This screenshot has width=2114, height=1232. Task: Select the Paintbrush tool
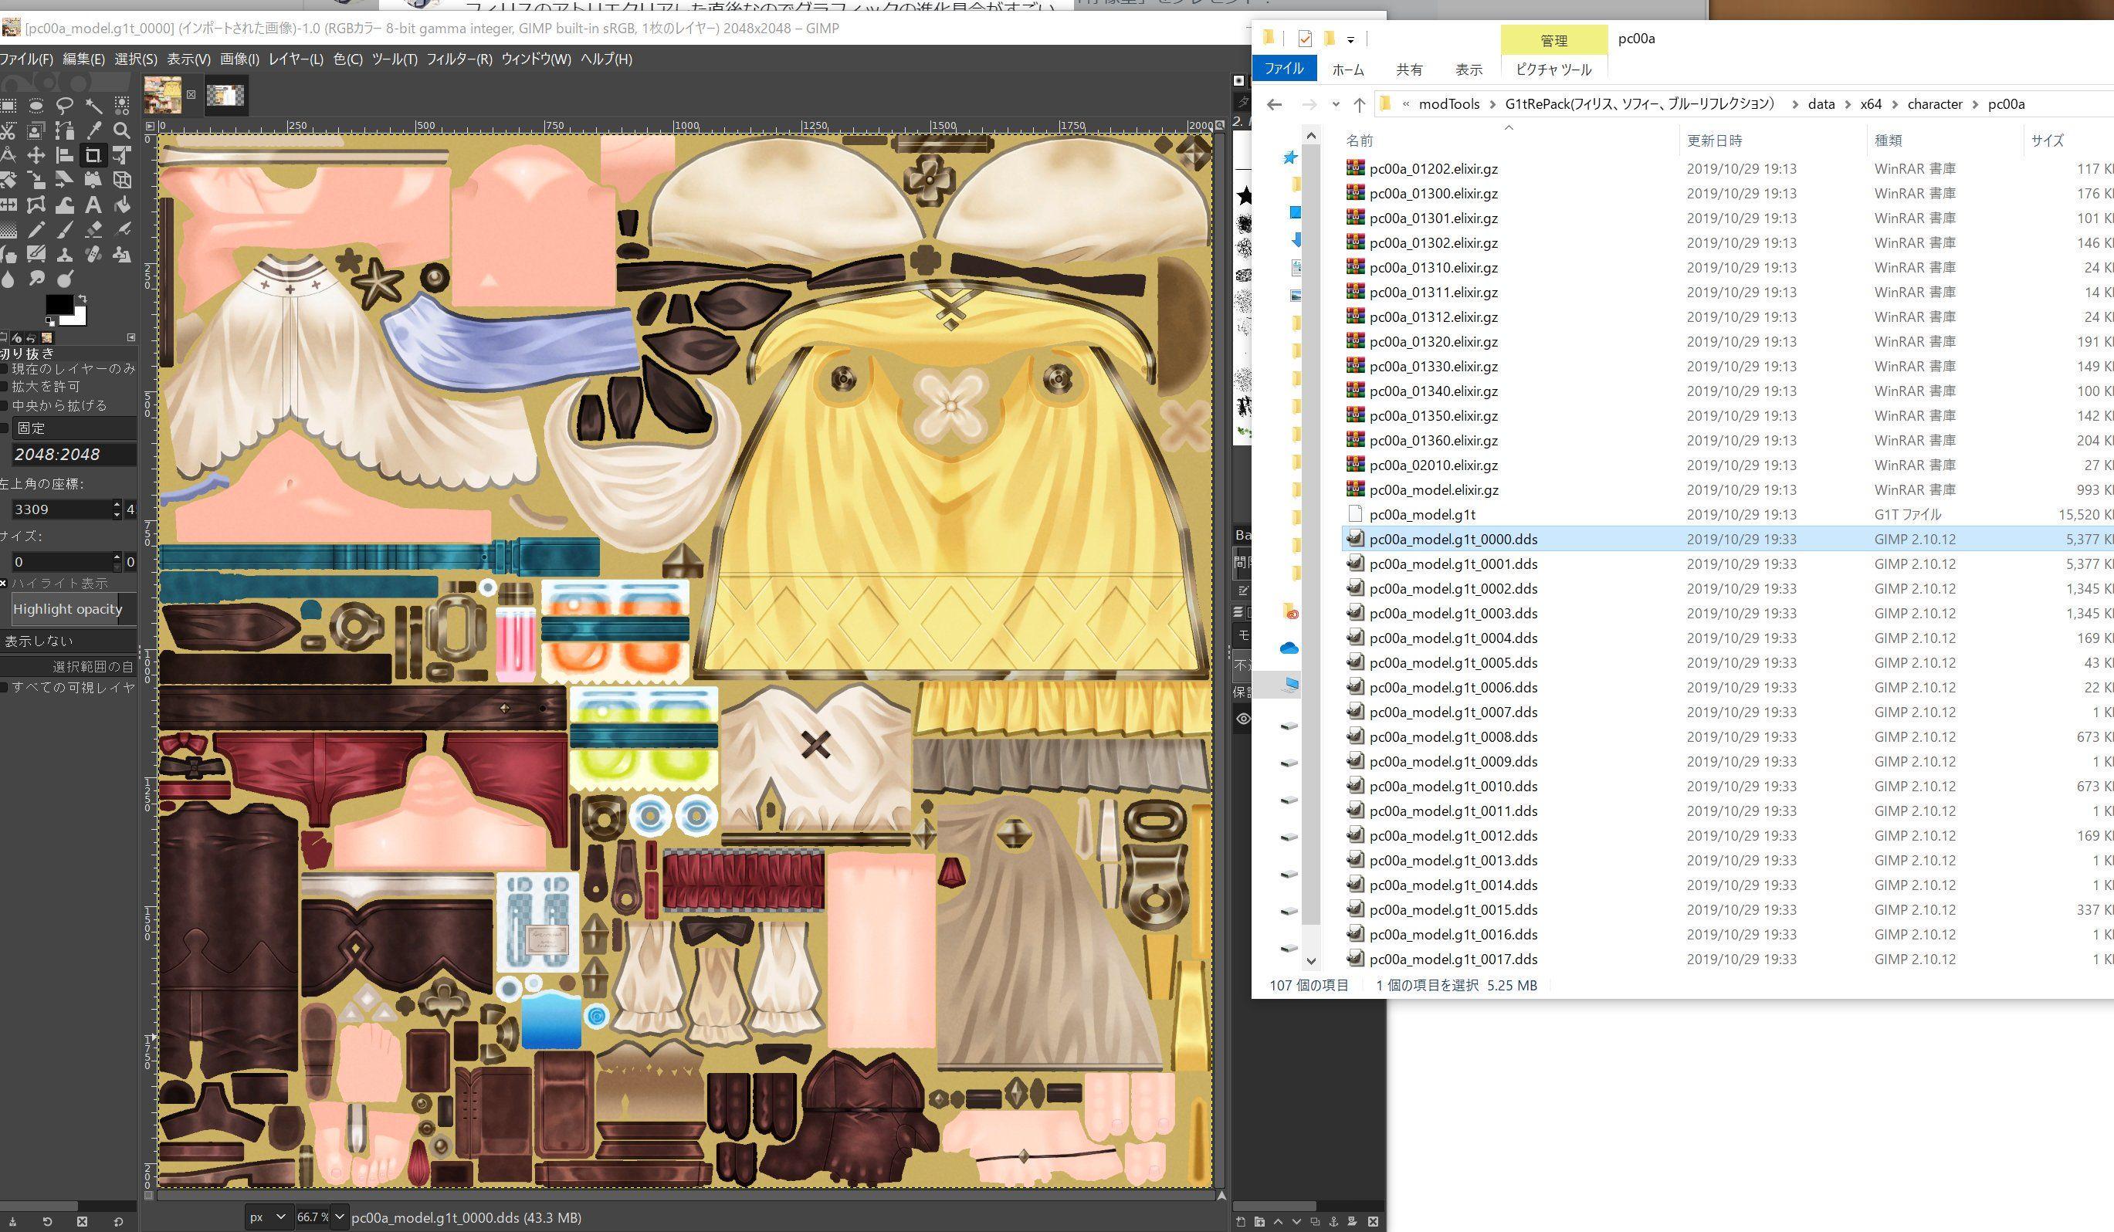point(65,230)
